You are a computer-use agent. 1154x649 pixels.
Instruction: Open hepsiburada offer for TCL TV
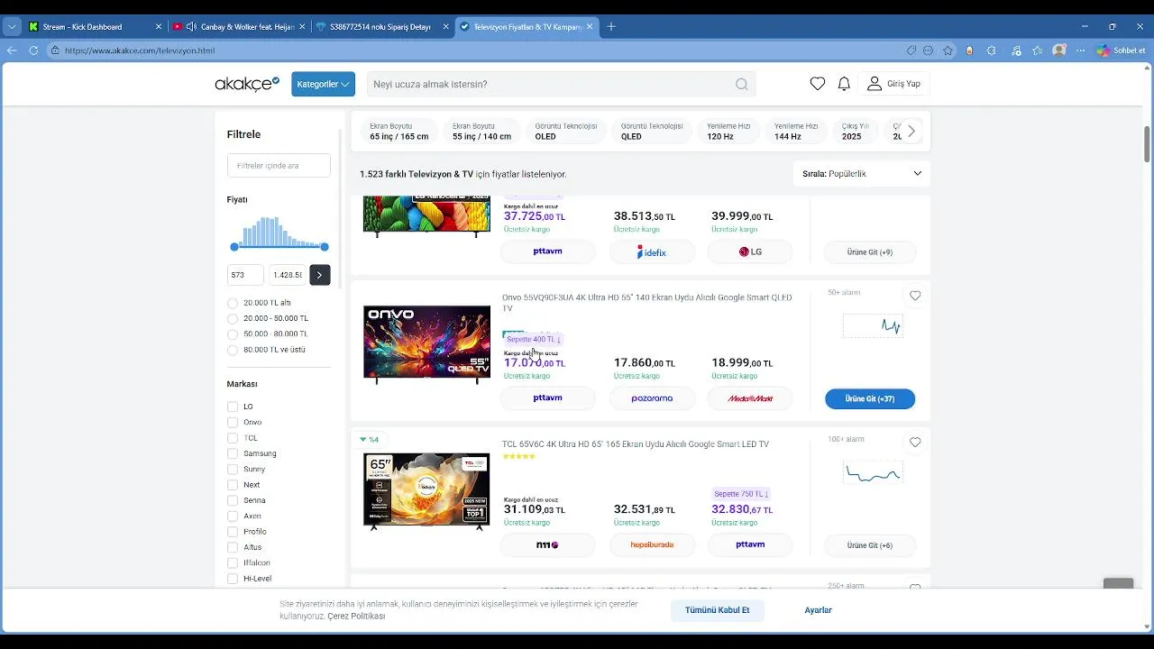tap(652, 545)
